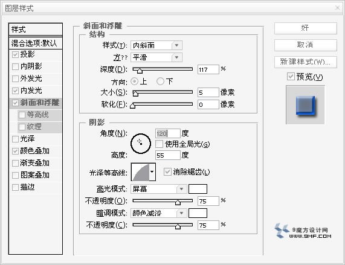Open the 暗调模式 blend mode dropdown
Image resolution: width=345 pixels, height=265 pixels.
click(x=159, y=213)
